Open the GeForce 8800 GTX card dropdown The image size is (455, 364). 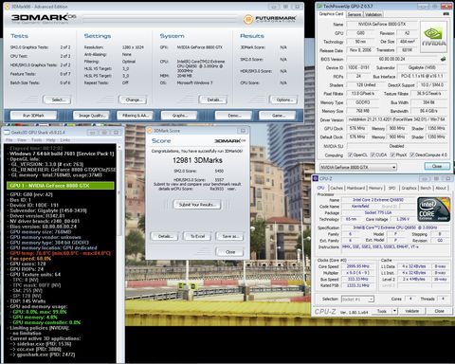pyautogui.click(x=358, y=167)
